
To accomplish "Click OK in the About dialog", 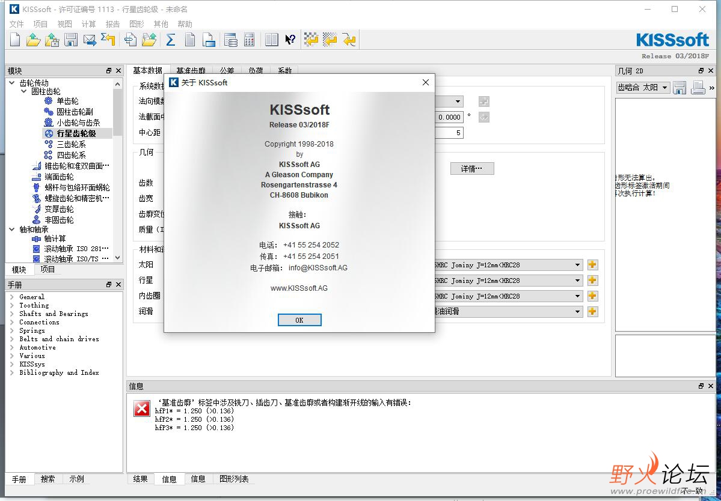I will coord(299,320).
